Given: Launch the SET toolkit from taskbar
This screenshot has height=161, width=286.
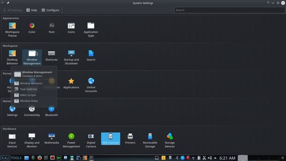Looking at the screenshot, I should point(59,158).
